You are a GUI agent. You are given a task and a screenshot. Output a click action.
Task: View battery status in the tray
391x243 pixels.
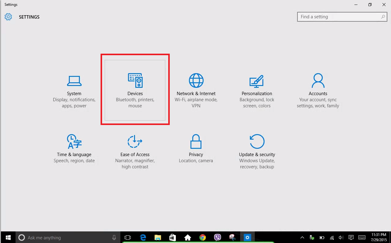point(322,237)
